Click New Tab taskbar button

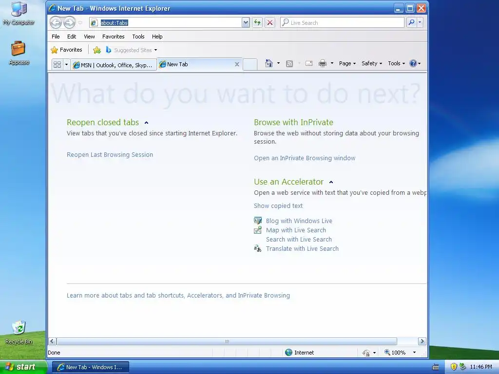click(x=90, y=367)
